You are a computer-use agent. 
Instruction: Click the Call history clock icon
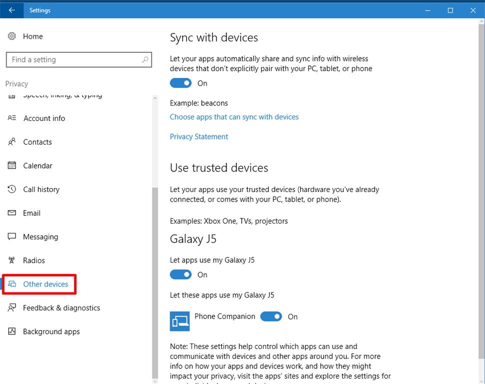point(12,189)
